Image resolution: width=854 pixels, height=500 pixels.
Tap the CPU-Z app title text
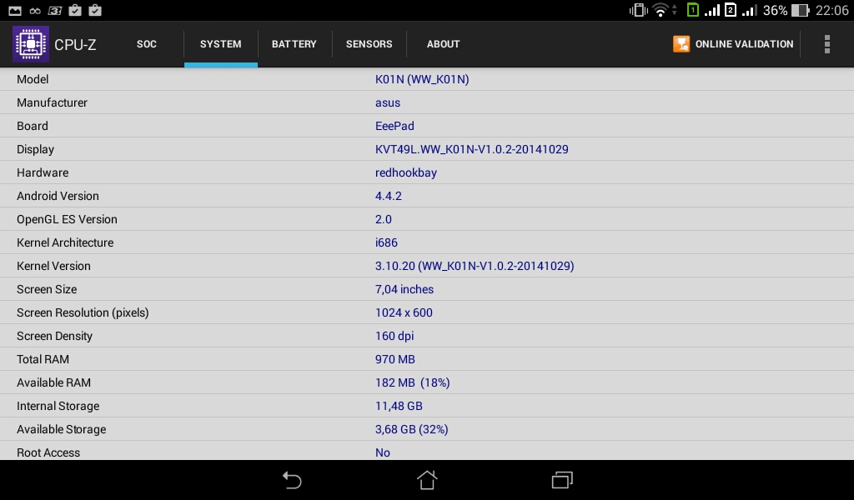click(75, 45)
